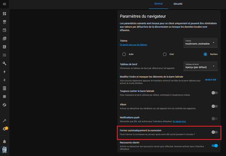The width and height of the screenshot is (226, 156).
Task: Open the server icon above the circular slash icon
Action: (x=5, y=97)
